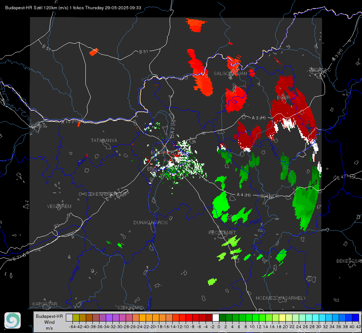Click the '-64' value on the legend scale
Viewport: 362px width, 333px height.
[x=72, y=327]
